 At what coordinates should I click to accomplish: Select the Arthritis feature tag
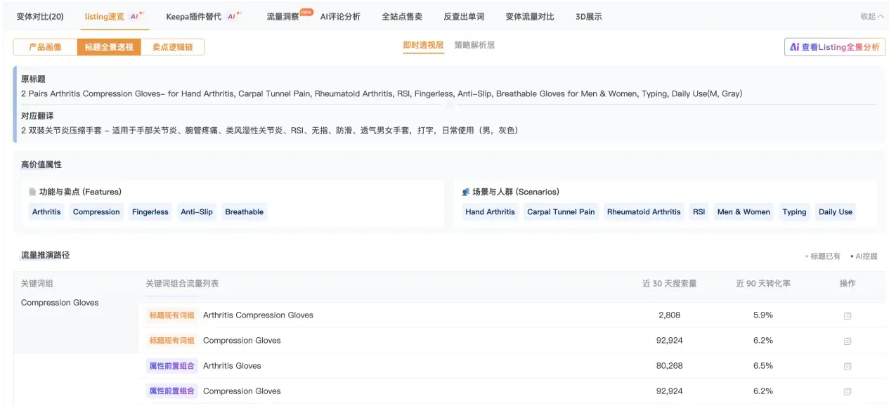point(46,212)
